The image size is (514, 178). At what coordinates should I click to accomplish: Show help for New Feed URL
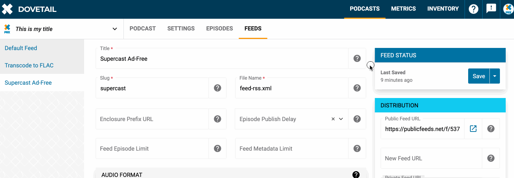coord(491,158)
